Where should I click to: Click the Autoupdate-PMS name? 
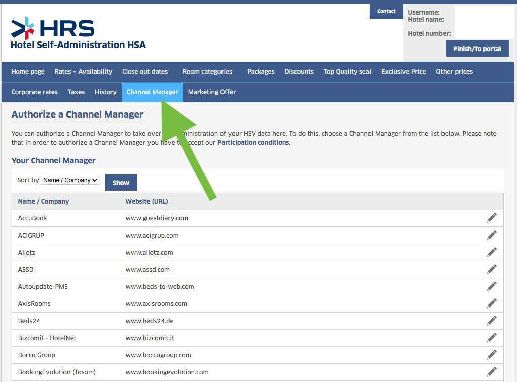pos(43,287)
